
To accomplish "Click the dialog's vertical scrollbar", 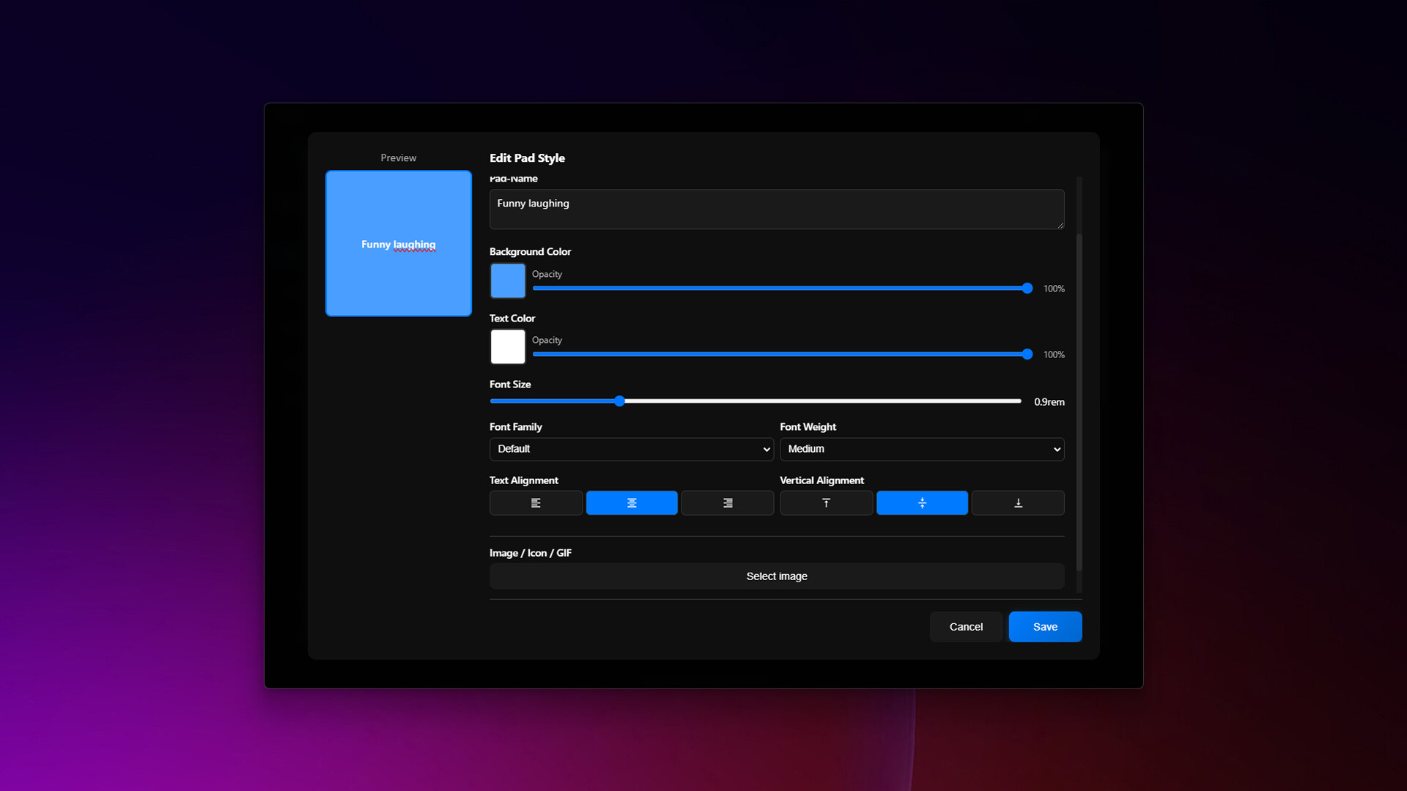I will tap(1079, 403).
